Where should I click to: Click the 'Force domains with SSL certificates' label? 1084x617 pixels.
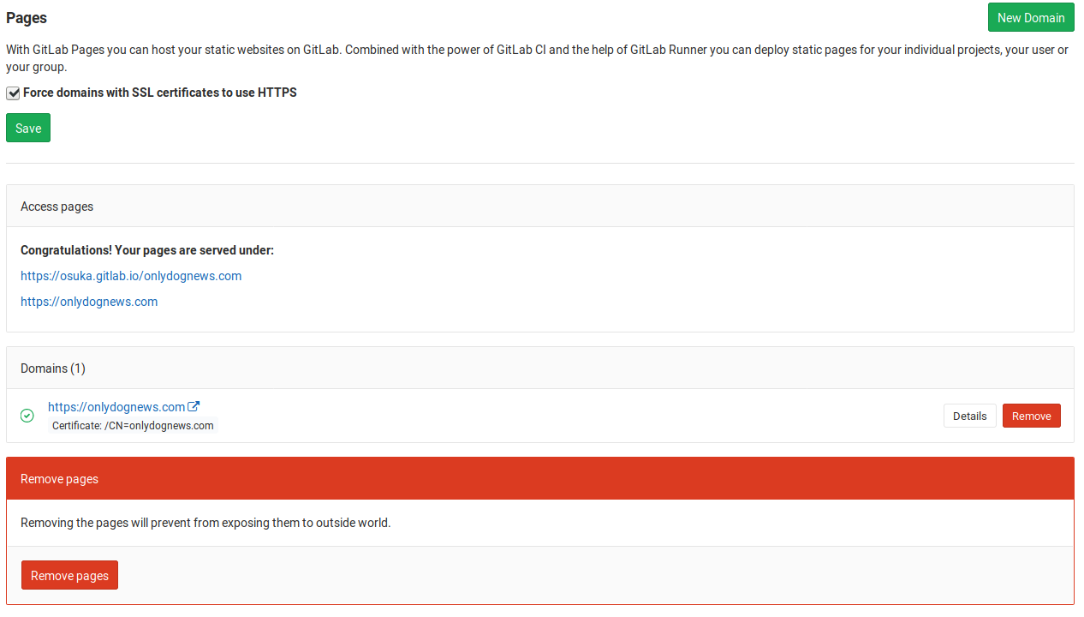(160, 93)
